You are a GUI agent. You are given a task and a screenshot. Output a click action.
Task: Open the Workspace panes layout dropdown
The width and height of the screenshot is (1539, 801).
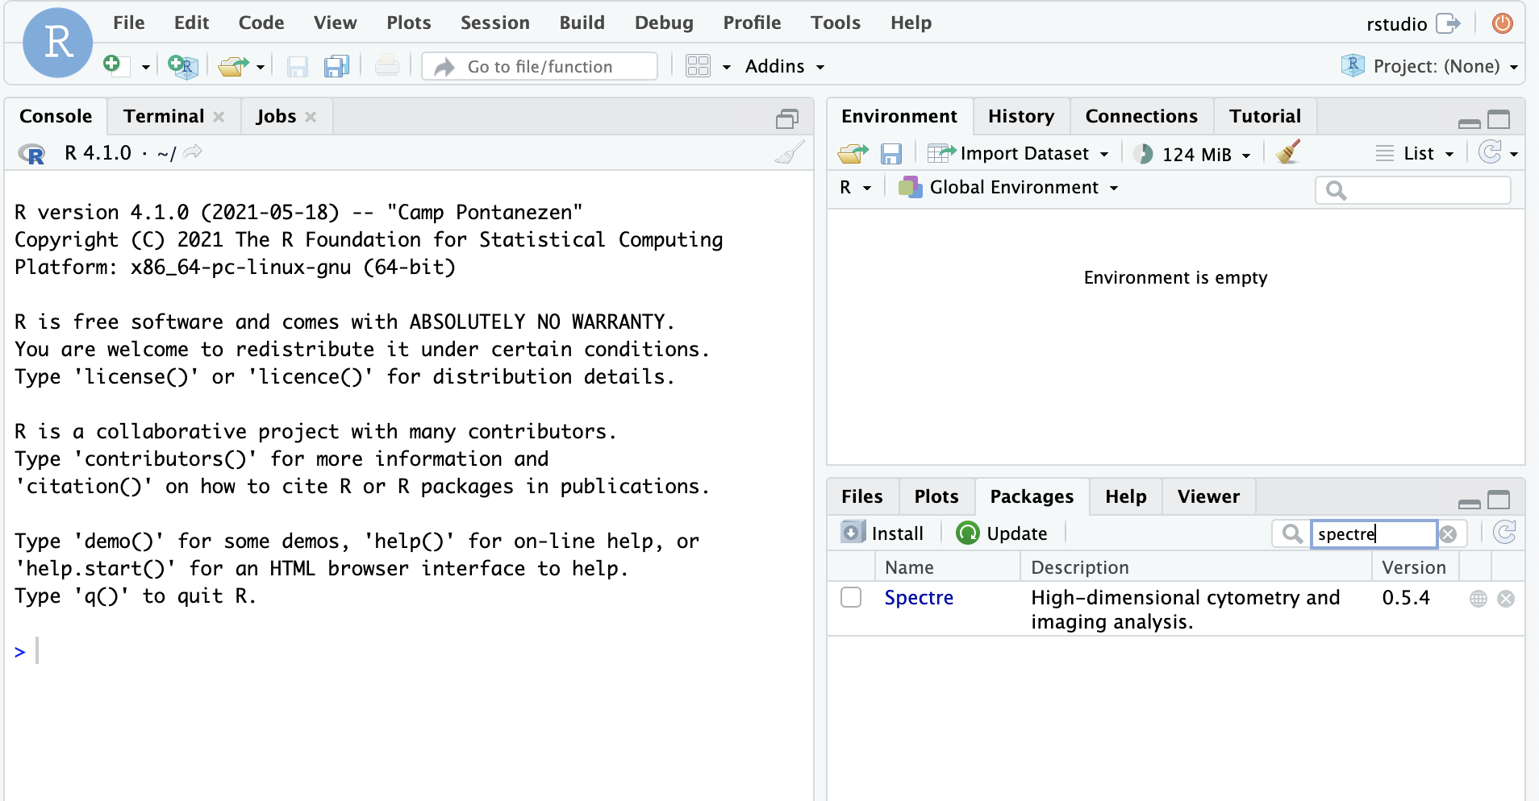707,66
